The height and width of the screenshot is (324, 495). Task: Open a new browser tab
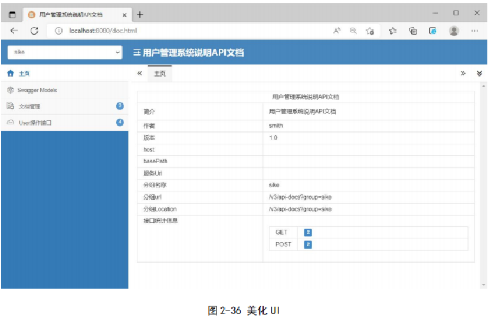(140, 15)
